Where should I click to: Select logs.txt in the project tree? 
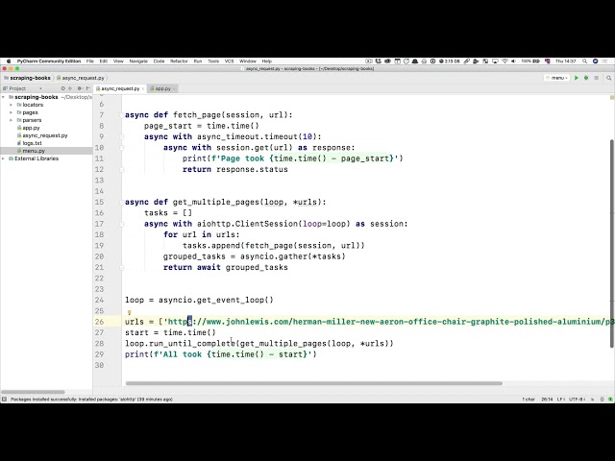point(30,143)
